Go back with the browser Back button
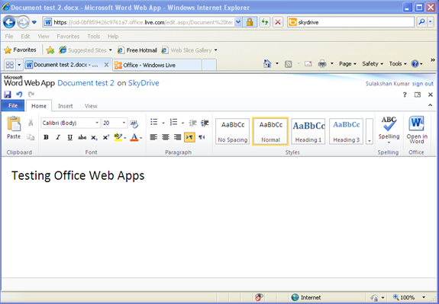This screenshot has height=304, width=439. [9, 22]
